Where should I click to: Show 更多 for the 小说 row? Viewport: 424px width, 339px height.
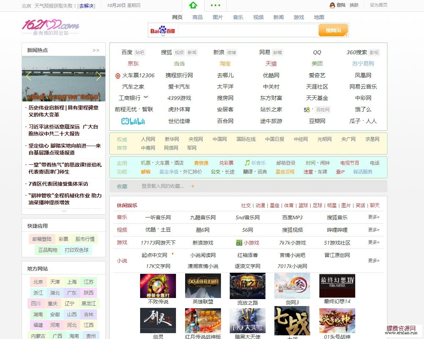[x=374, y=261]
